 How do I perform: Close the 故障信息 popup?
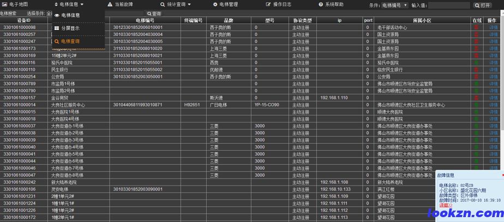(x=502, y=175)
